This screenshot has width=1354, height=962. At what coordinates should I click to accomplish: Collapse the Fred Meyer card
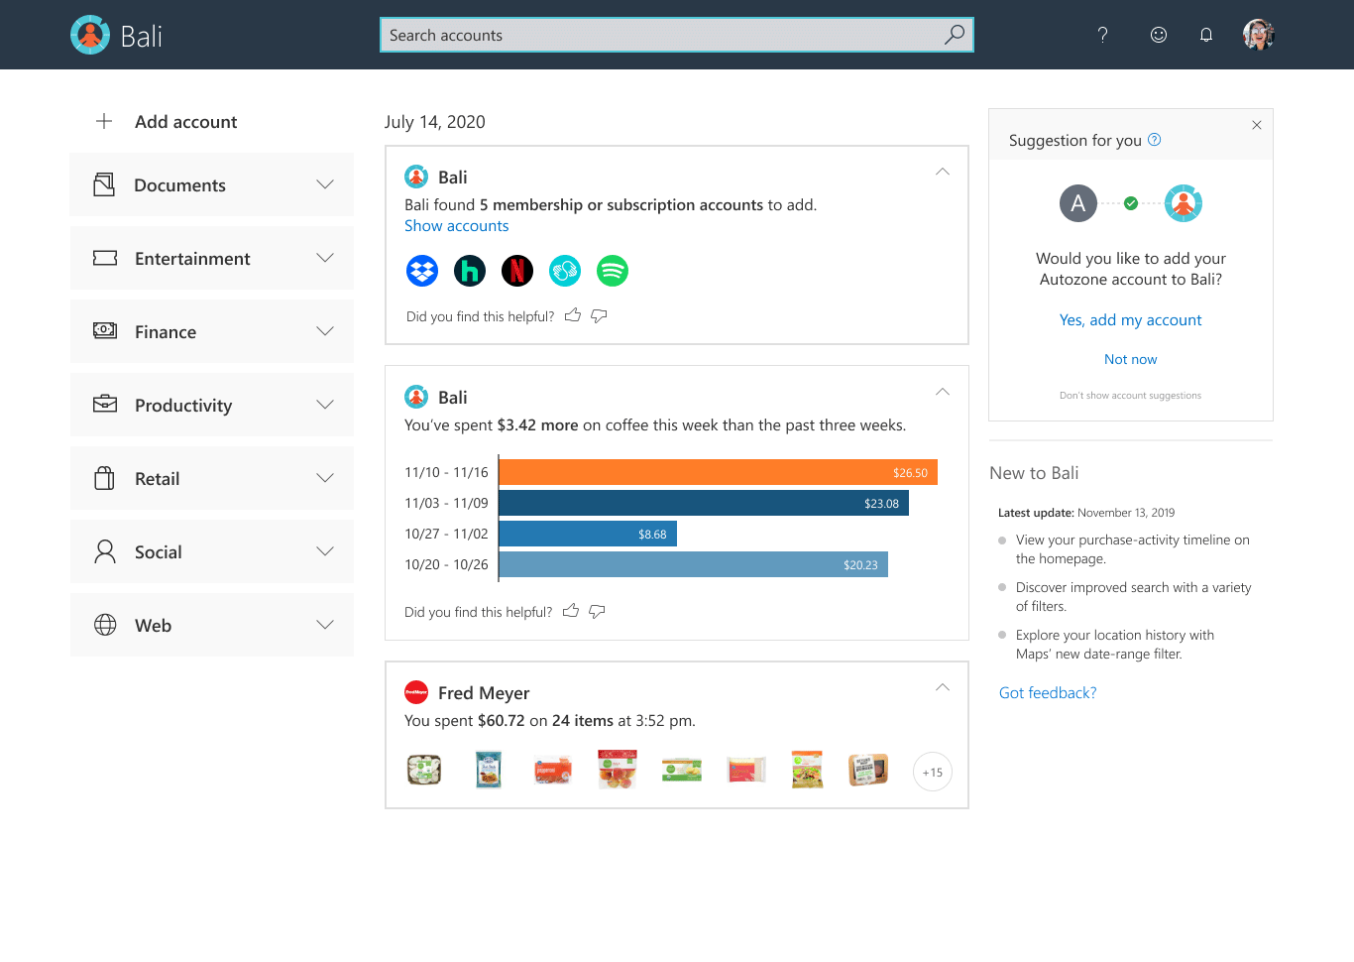(943, 687)
